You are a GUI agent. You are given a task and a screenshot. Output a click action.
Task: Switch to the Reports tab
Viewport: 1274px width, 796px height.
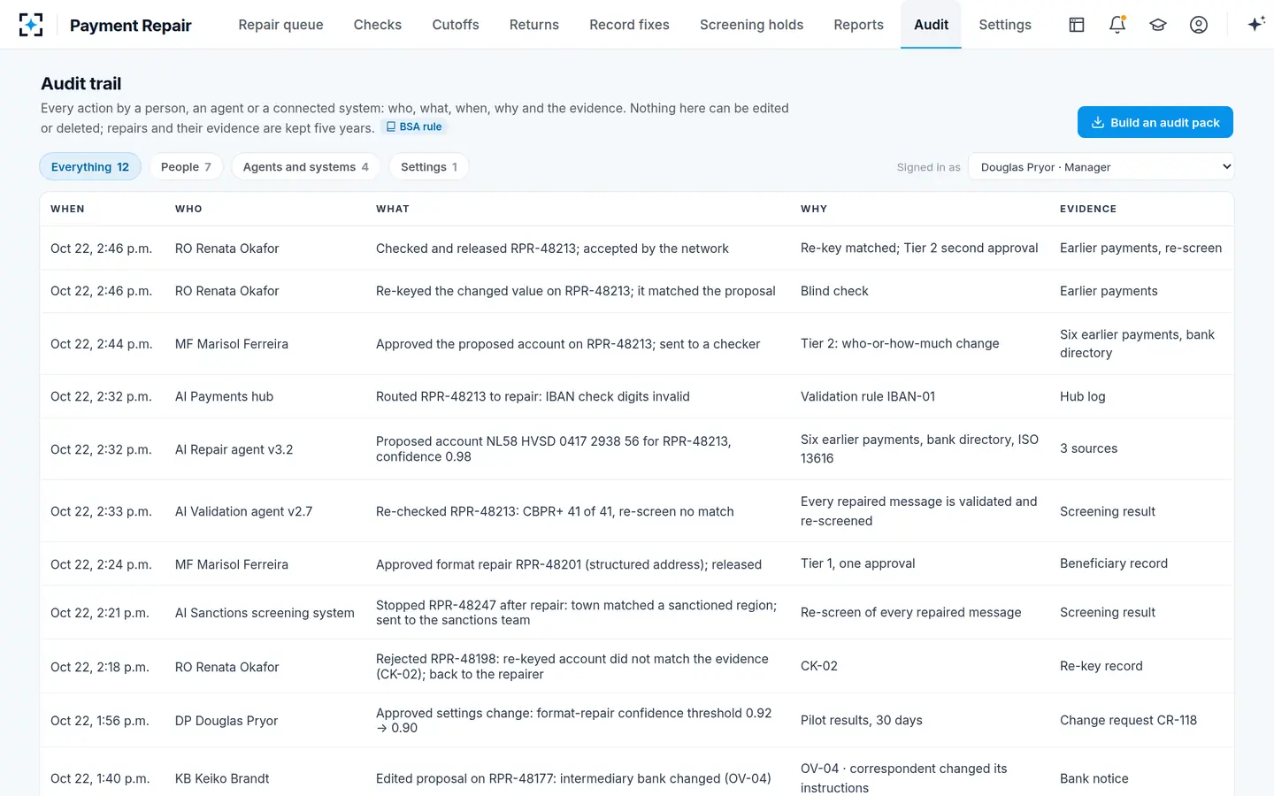859,25
